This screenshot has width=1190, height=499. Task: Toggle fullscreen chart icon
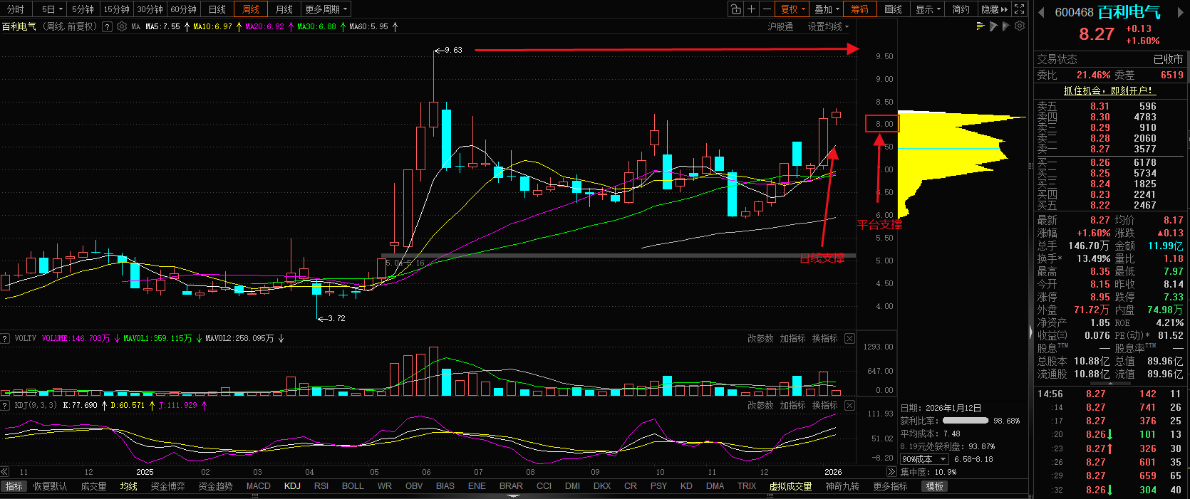coord(1020,9)
